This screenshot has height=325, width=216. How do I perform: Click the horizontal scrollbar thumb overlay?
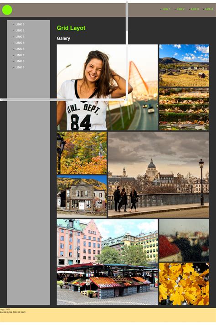coord(37,100)
